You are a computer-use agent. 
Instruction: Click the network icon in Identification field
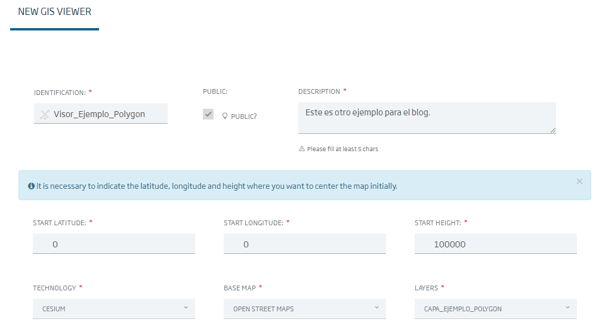(x=45, y=115)
